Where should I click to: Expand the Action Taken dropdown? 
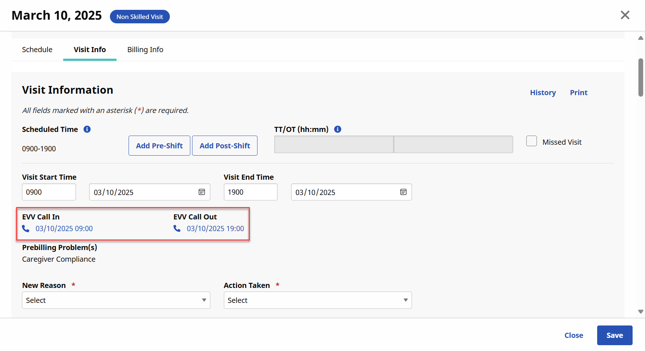317,300
